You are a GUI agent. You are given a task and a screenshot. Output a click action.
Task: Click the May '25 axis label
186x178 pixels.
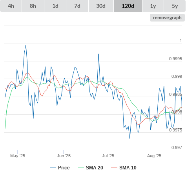18,156
